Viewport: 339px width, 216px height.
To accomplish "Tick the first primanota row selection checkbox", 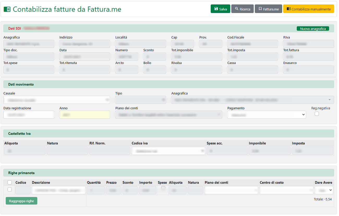I will 10,190.
